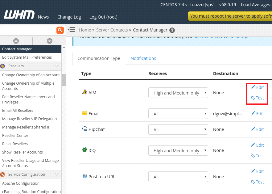Click the Destination column header
The height and width of the screenshot is (194, 272).
[x=225, y=74]
